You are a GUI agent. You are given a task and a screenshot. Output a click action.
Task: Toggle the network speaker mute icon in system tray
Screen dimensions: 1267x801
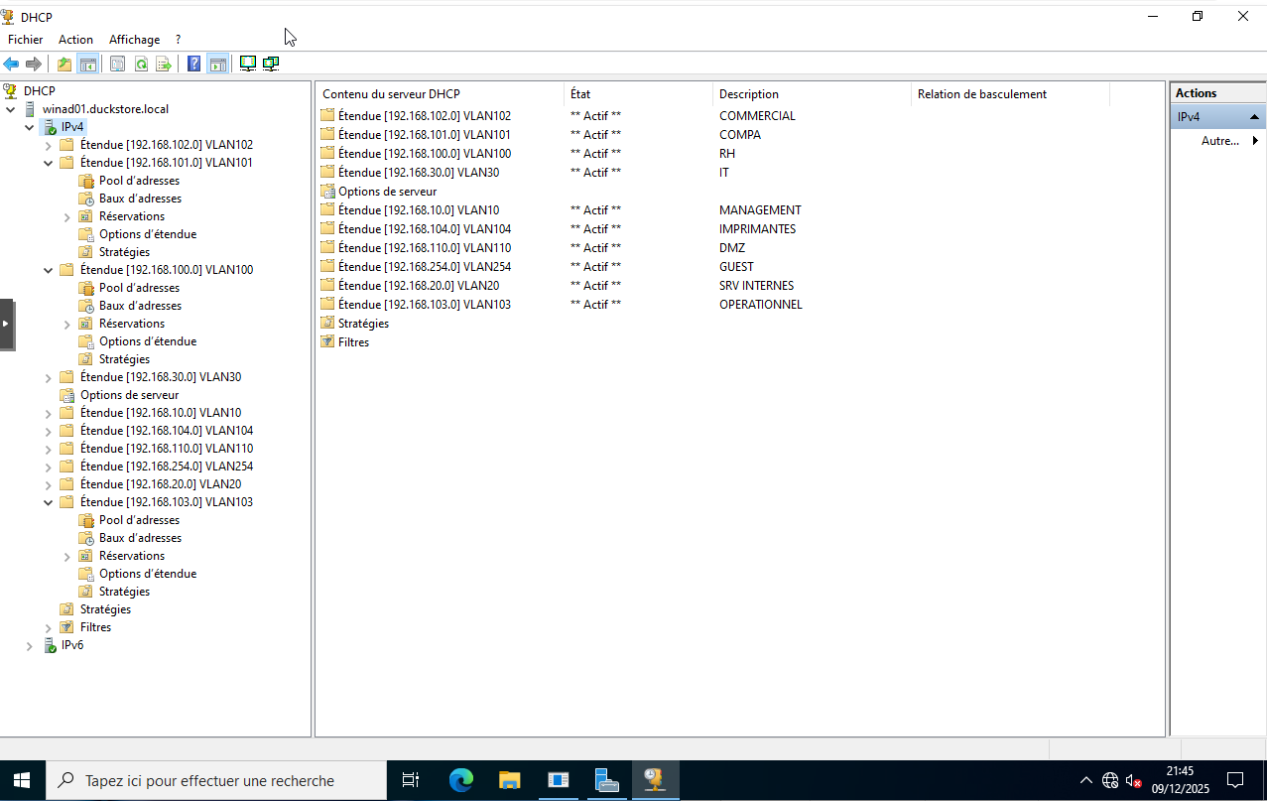pos(1131,780)
